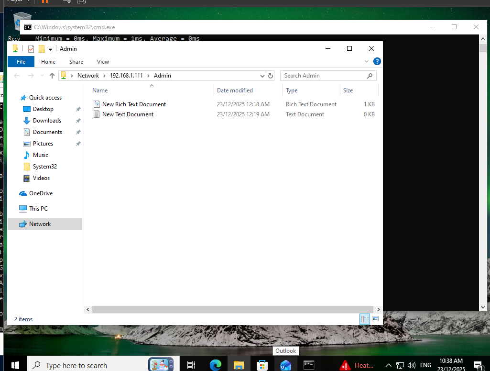The image size is (490, 371).
Task: Select the New Text Document file
Action: point(128,114)
